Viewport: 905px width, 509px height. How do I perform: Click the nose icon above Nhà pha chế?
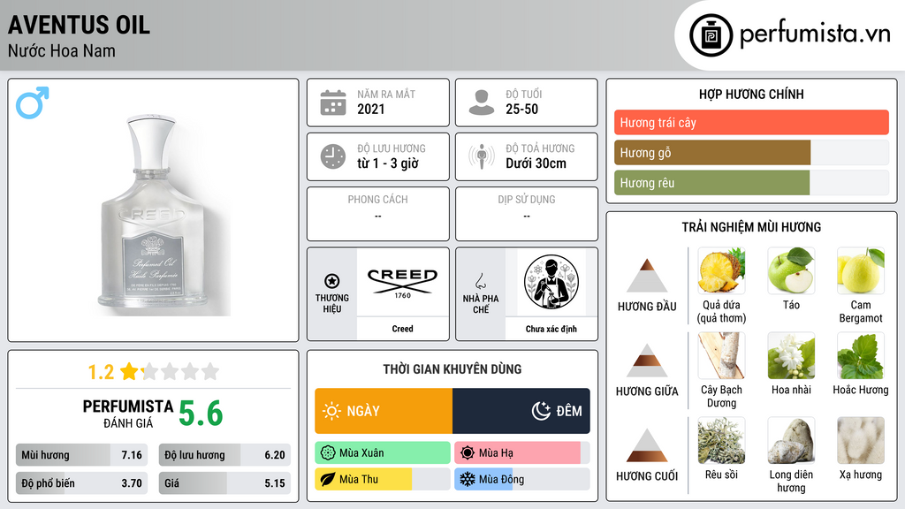tap(480, 281)
